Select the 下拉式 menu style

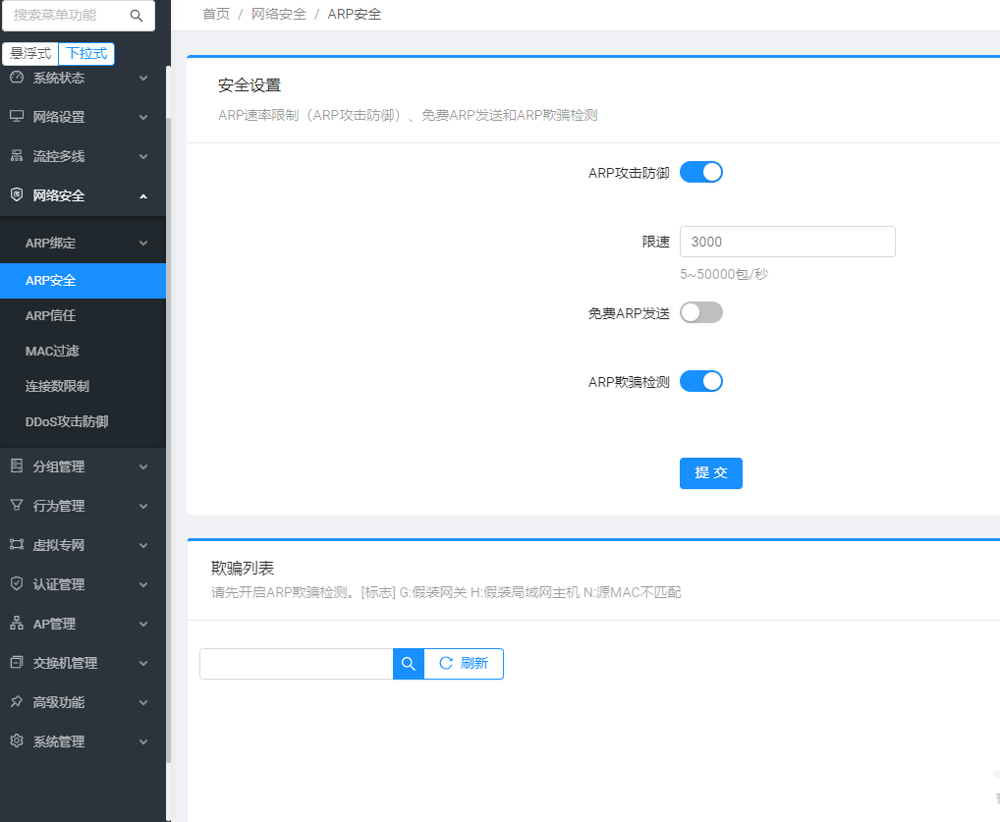click(x=86, y=54)
